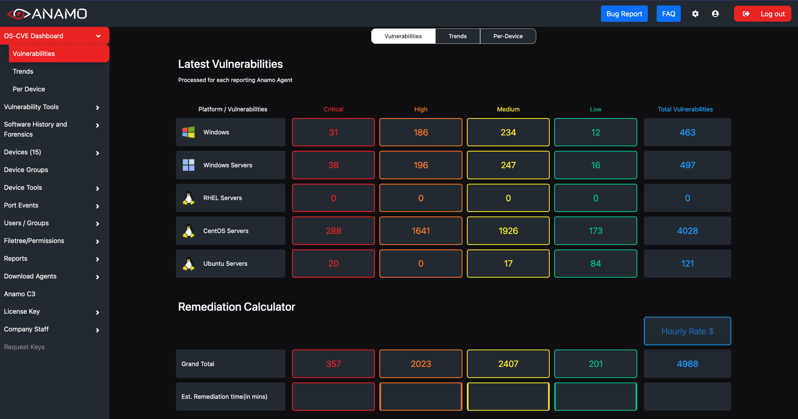The height and width of the screenshot is (419, 798).
Task: Expand the Users / Groups arrow
Action: point(97,223)
